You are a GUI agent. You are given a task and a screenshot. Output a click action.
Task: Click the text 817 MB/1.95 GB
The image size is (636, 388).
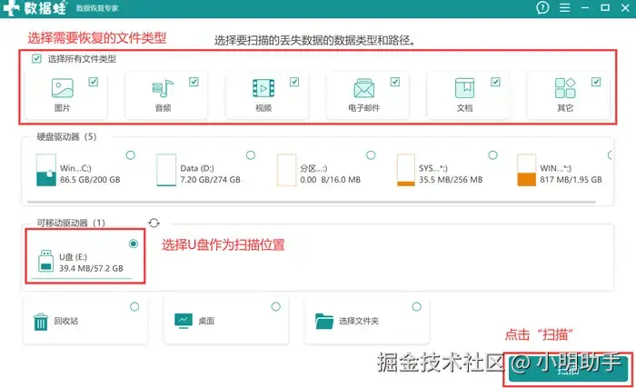pos(571,180)
